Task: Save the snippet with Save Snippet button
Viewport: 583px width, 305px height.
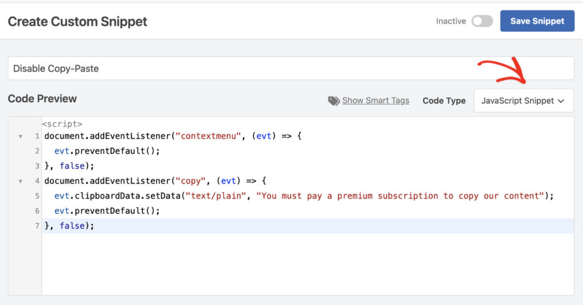Action: [537, 21]
